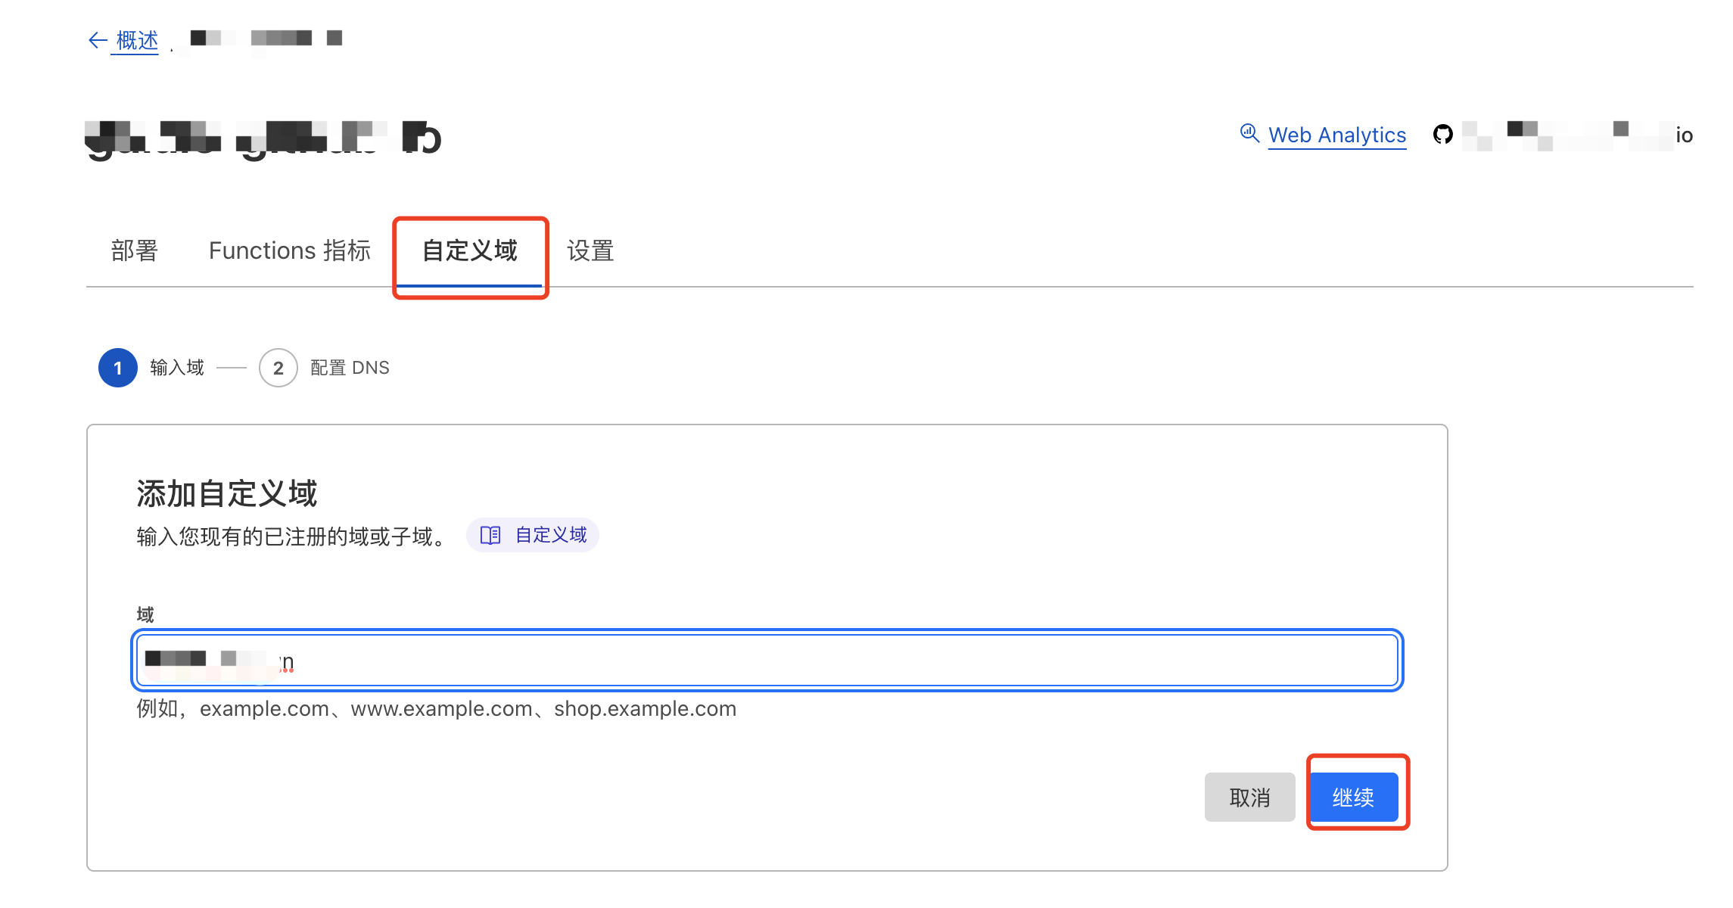Click the Web Analytics magnifier icon
The height and width of the screenshot is (908, 1733).
click(x=1249, y=134)
